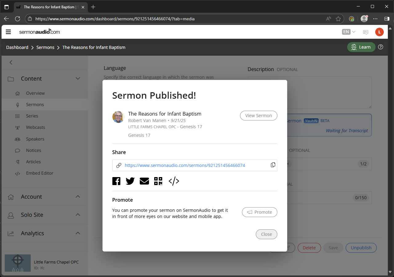Screen dimensions: 394x277
Task: Close the Reasons for Infant Baptism tab
Action: pos(83,7)
